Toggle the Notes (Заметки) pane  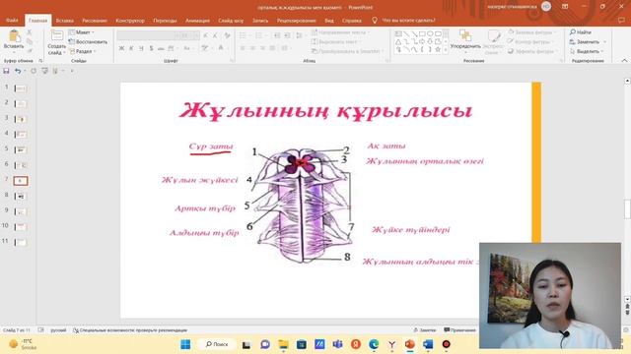[425, 330]
